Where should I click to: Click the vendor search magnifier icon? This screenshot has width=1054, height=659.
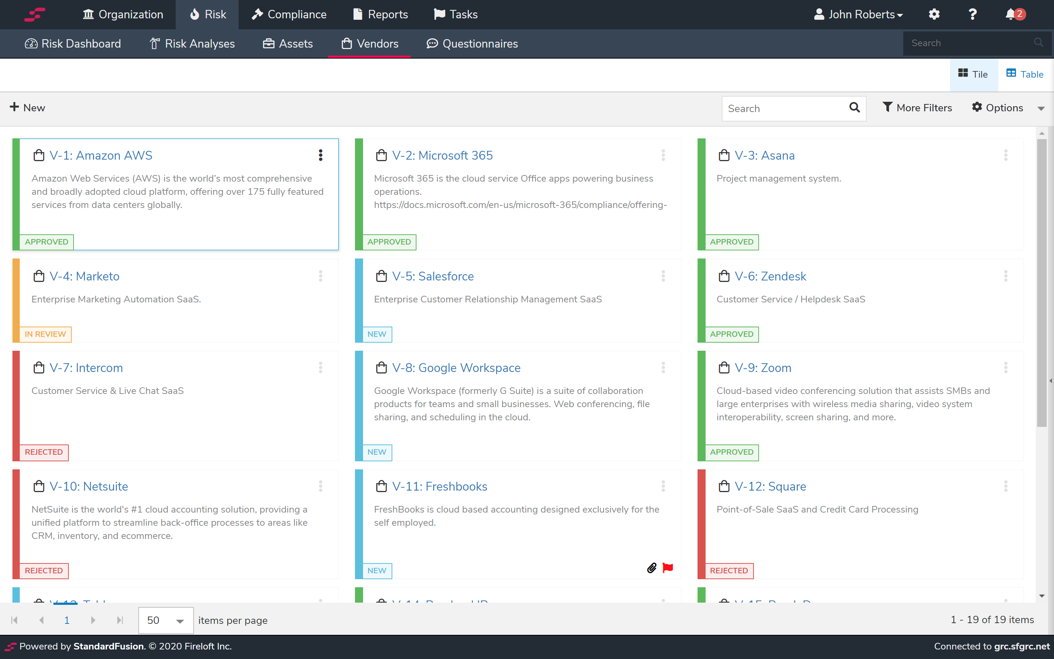(x=854, y=108)
